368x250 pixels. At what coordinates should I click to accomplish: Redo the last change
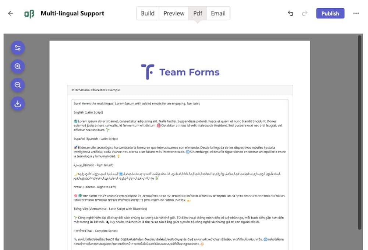304,13
